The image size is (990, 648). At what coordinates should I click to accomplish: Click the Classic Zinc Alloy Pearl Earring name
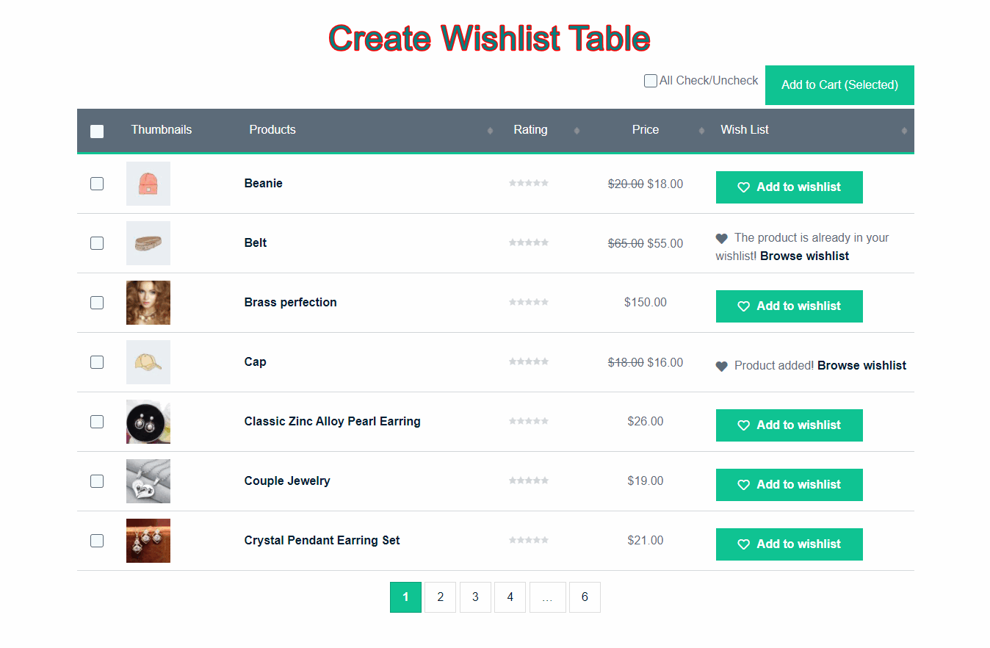[x=333, y=422]
